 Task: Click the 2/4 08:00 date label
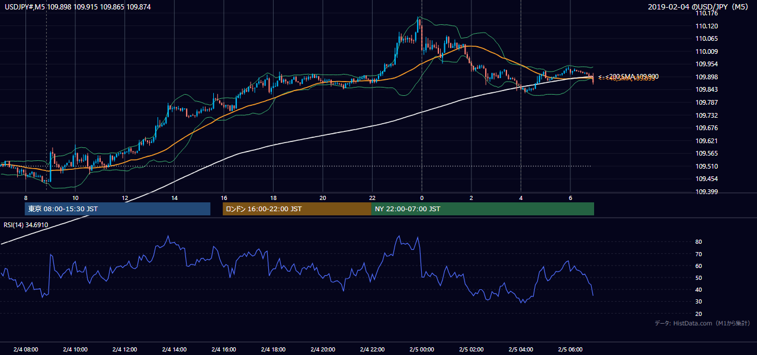25,349
